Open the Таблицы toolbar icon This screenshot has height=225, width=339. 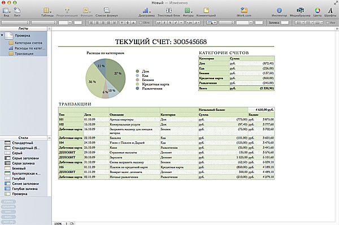[x=47, y=12]
